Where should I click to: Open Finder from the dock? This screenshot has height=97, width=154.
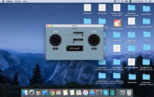click(x=25, y=93)
